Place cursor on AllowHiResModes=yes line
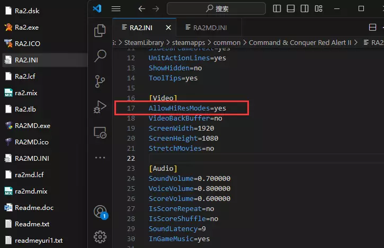Screen dimensions: 384x248 pyautogui.click(x=187, y=108)
